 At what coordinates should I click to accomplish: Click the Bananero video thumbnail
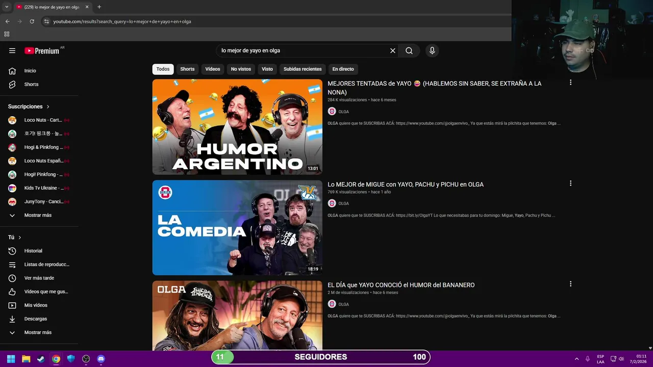[237, 316]
